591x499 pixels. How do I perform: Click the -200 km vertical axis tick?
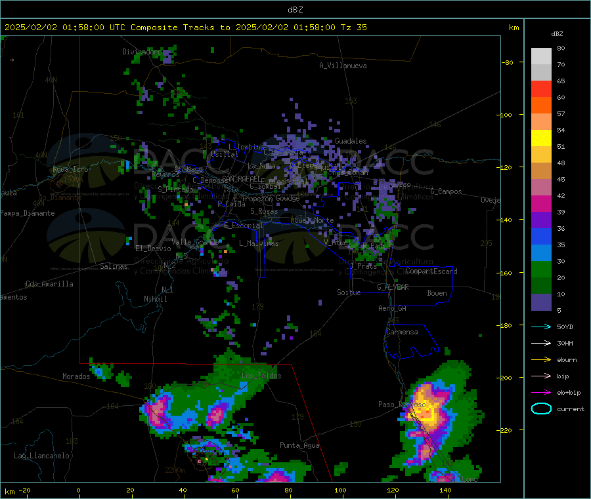[x=506, y=378]
